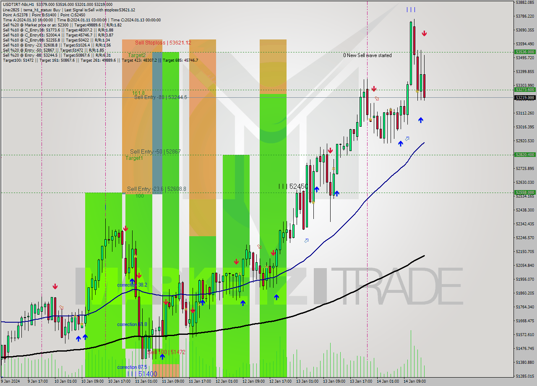The image size is (537, 386).
Task: Click the '11 Jan 09:00' time axis label
Action: 172,381
